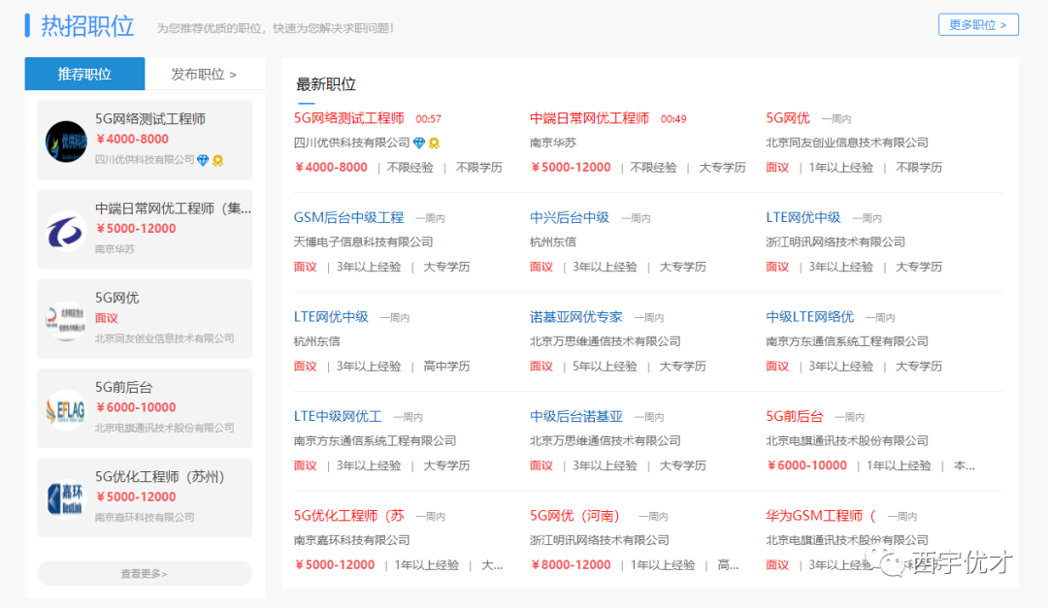The height and width of the screenshot is (608, 1048).
Task: Click blue diamond badge in sidebar 四川优供 card
Action: click(x=203, y=160)
